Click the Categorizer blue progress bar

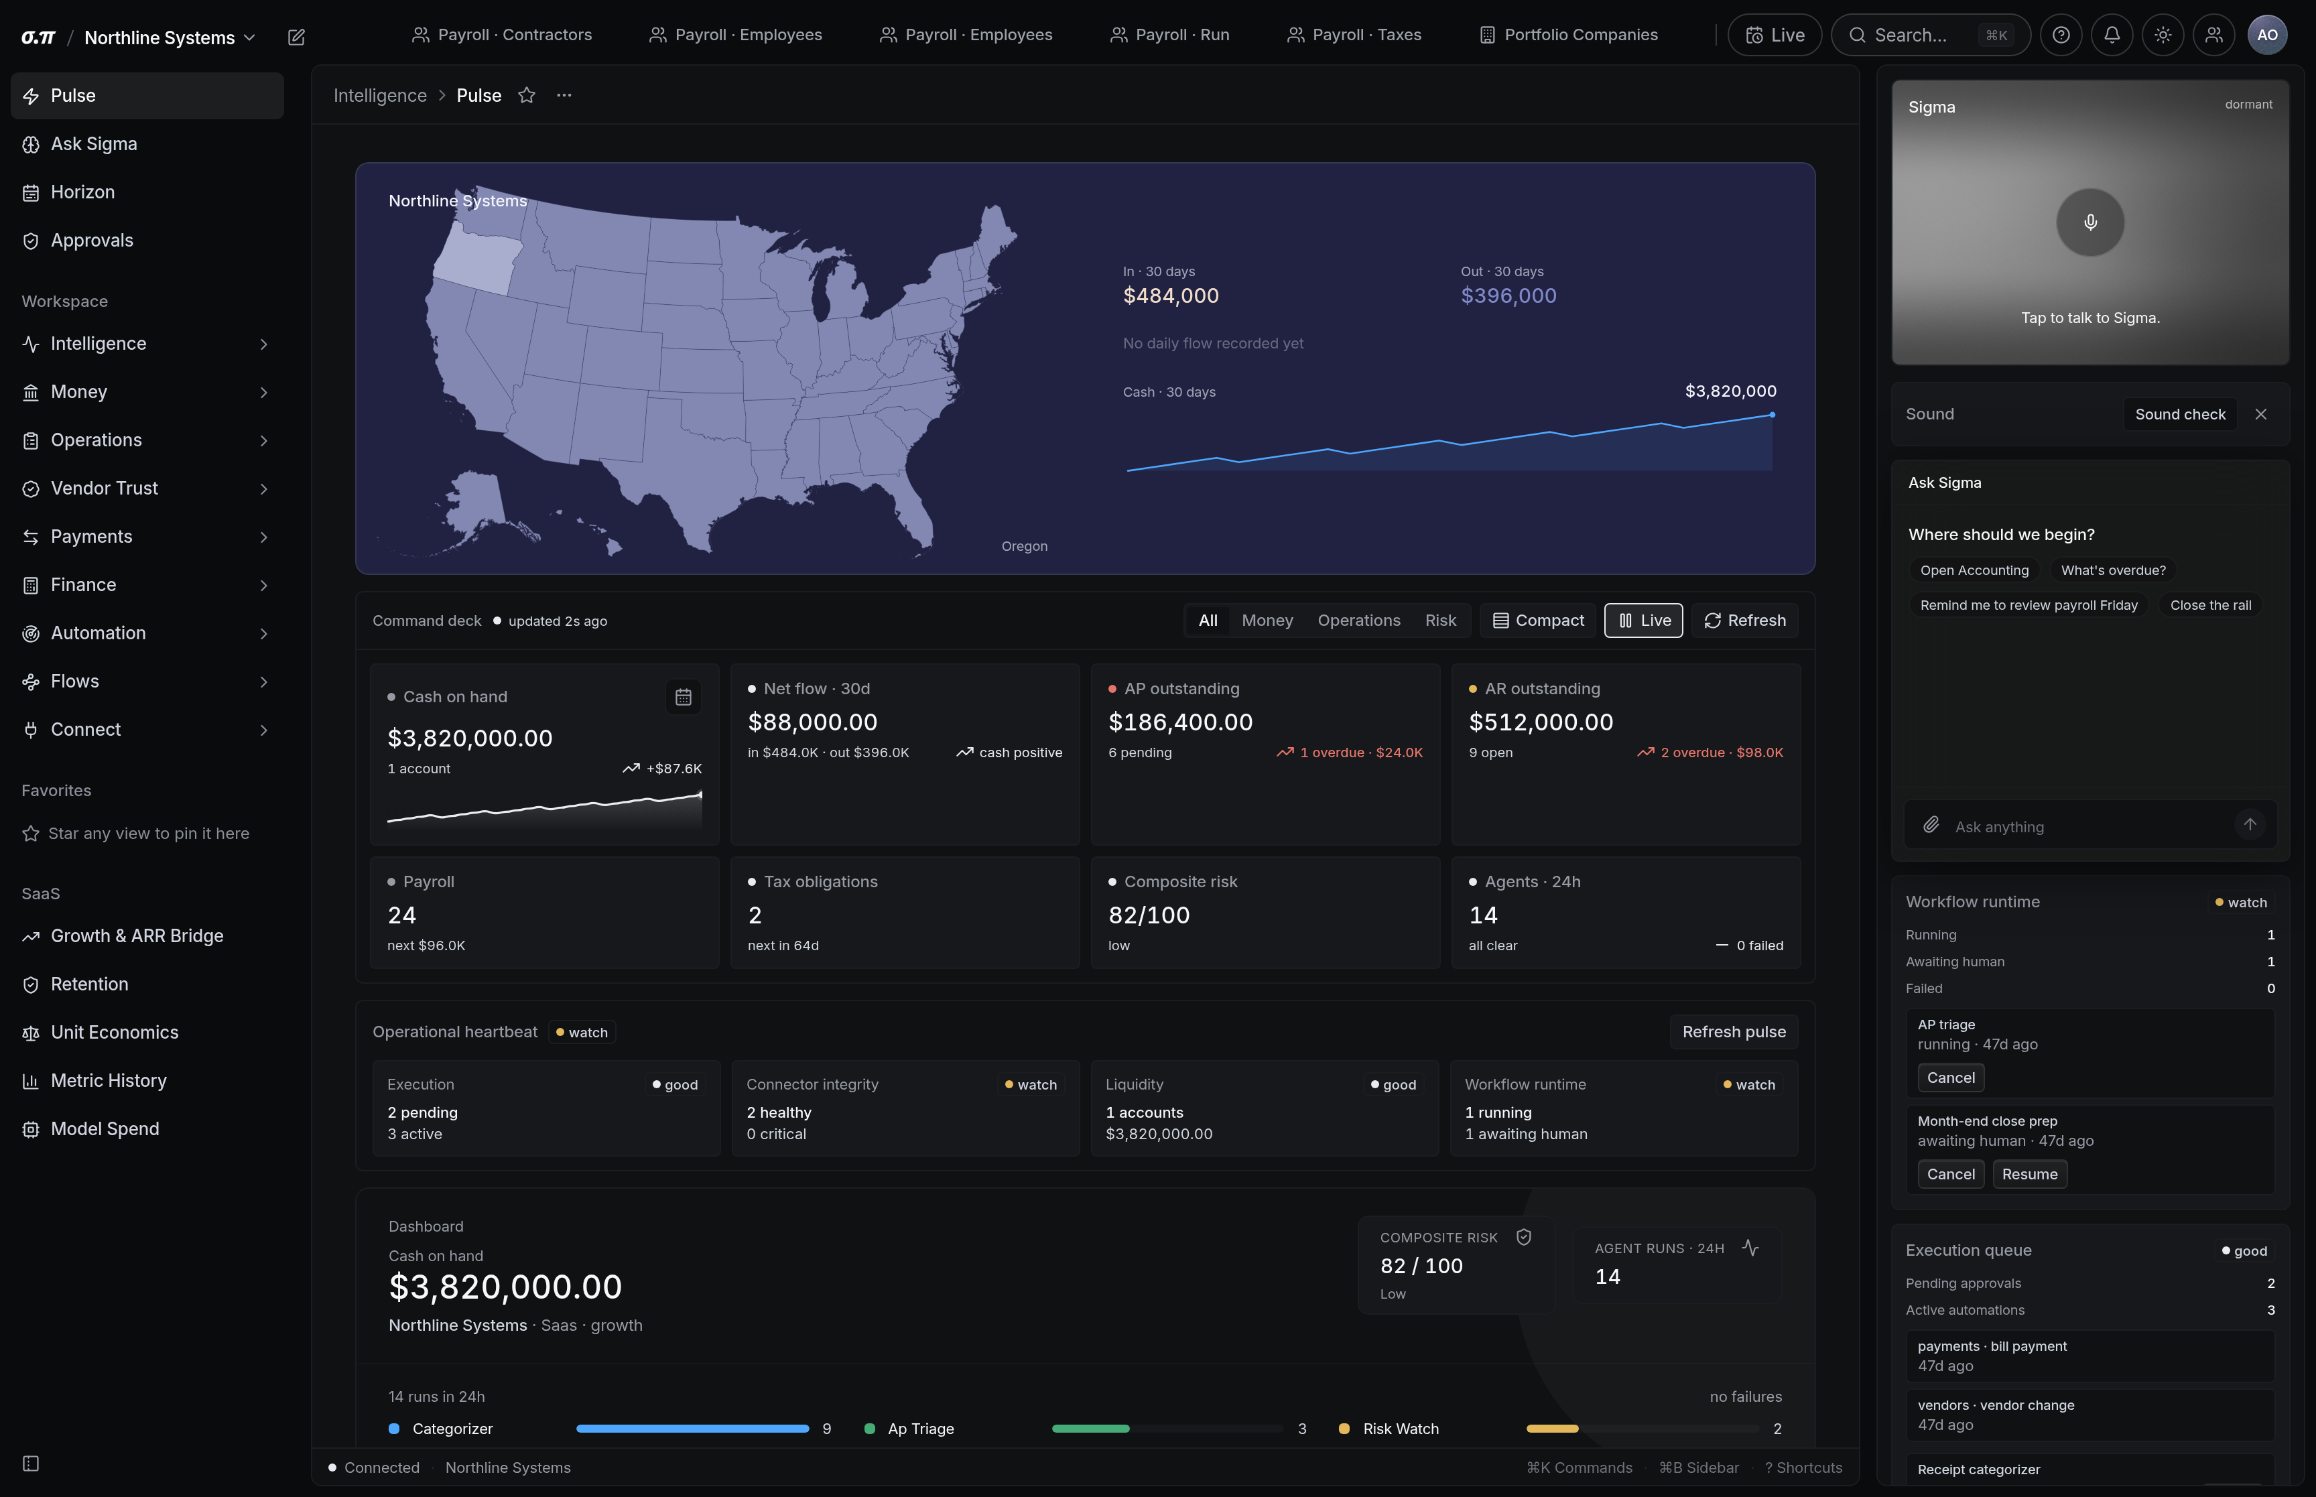(692, 1429)
